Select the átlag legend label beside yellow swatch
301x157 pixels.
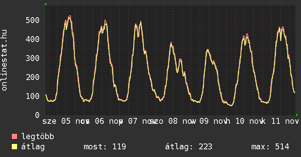pos(33,147)
